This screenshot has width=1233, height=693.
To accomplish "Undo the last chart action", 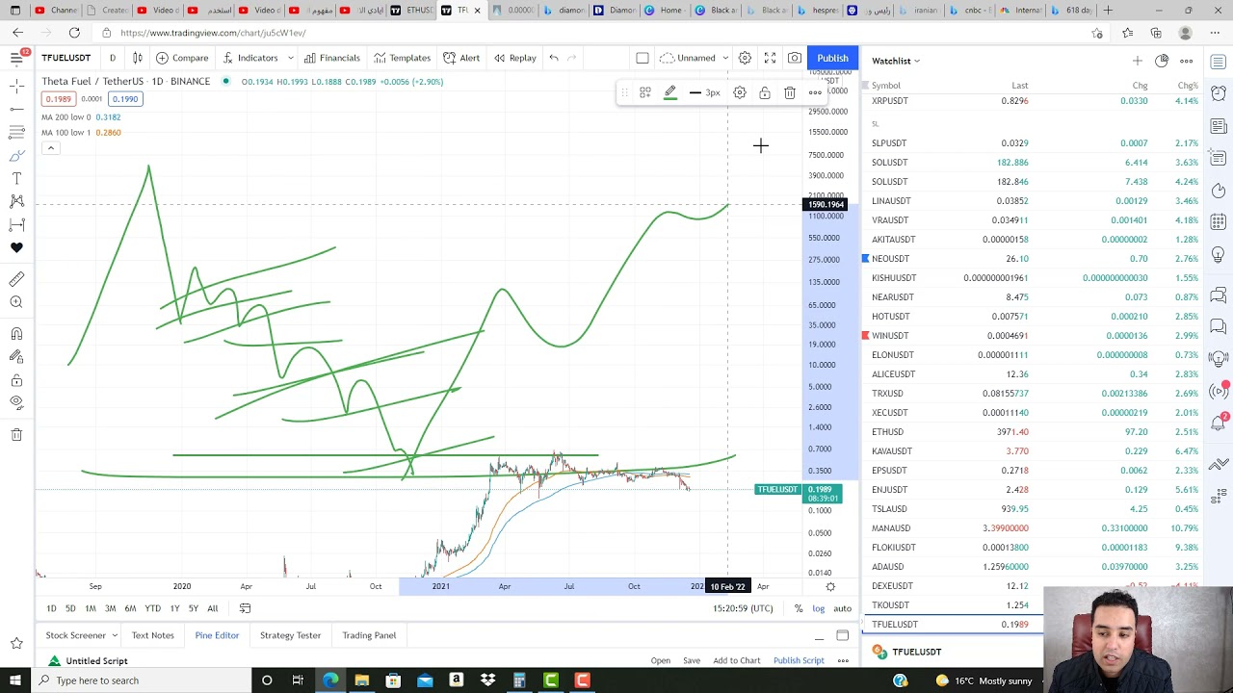I will pyautogui.click(x=554, y=58).
